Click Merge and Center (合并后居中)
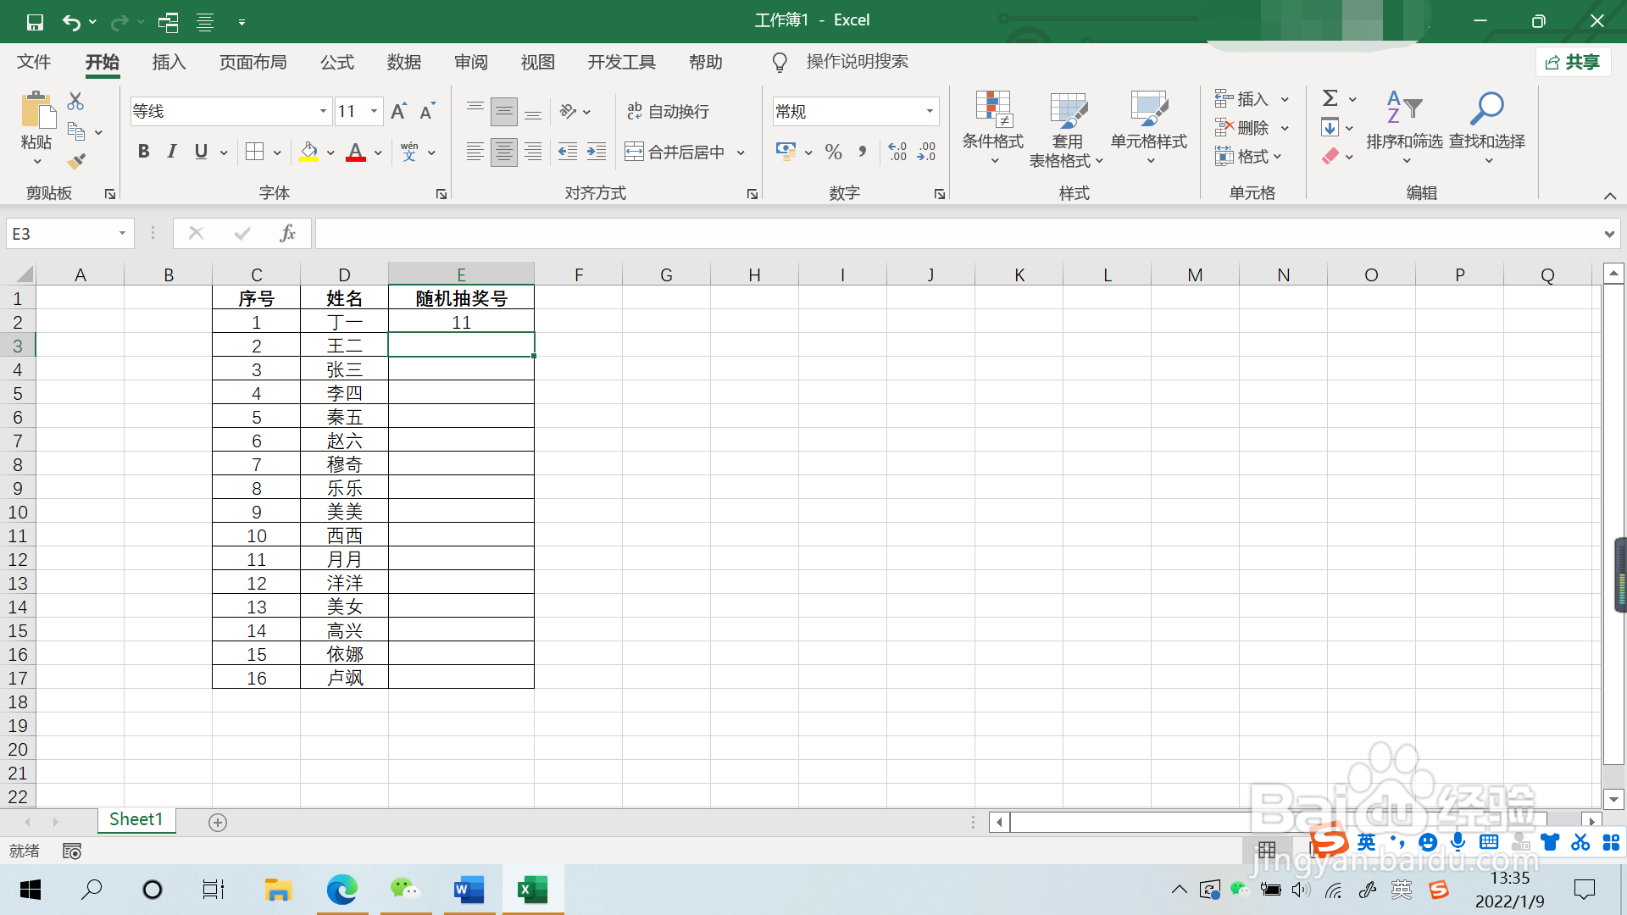1627x915 pixels. [675, 152]
